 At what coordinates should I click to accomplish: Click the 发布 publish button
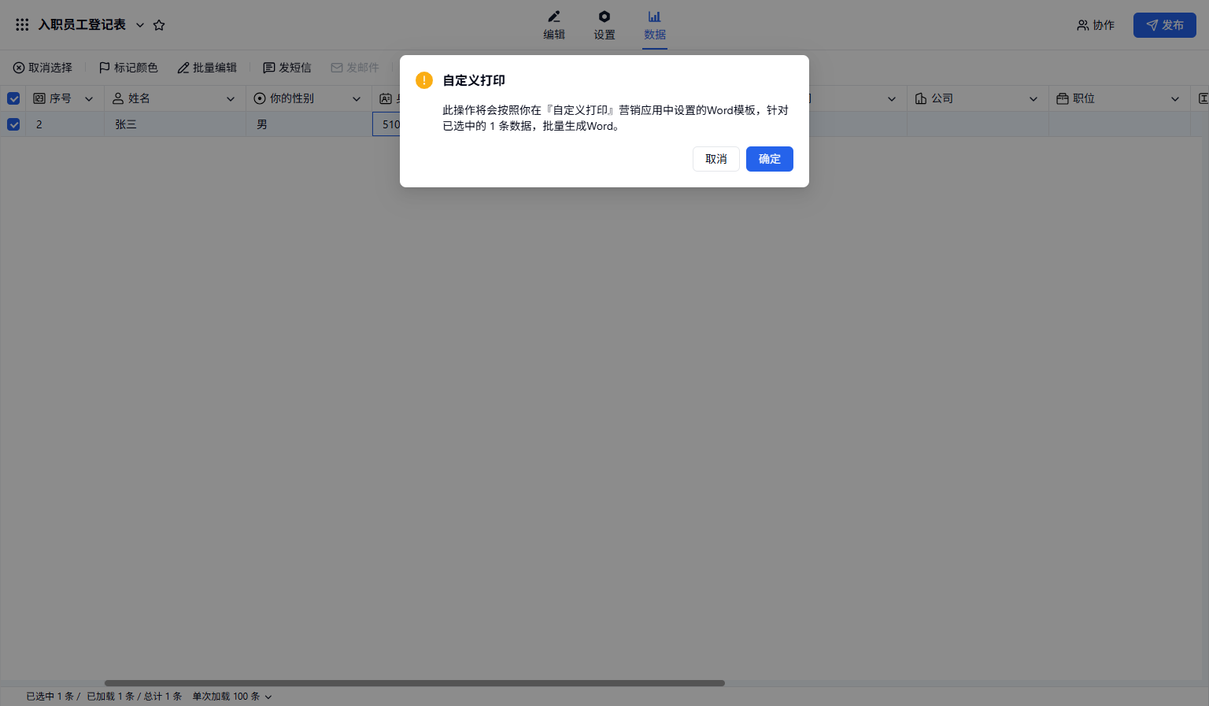1164,25
